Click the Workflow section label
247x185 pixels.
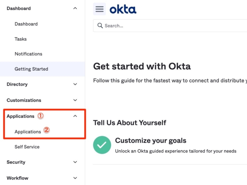(17, 178)
